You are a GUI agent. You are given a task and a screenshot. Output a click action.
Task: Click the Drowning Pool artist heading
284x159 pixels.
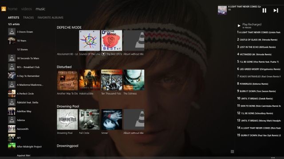click(x=68, y=106)
